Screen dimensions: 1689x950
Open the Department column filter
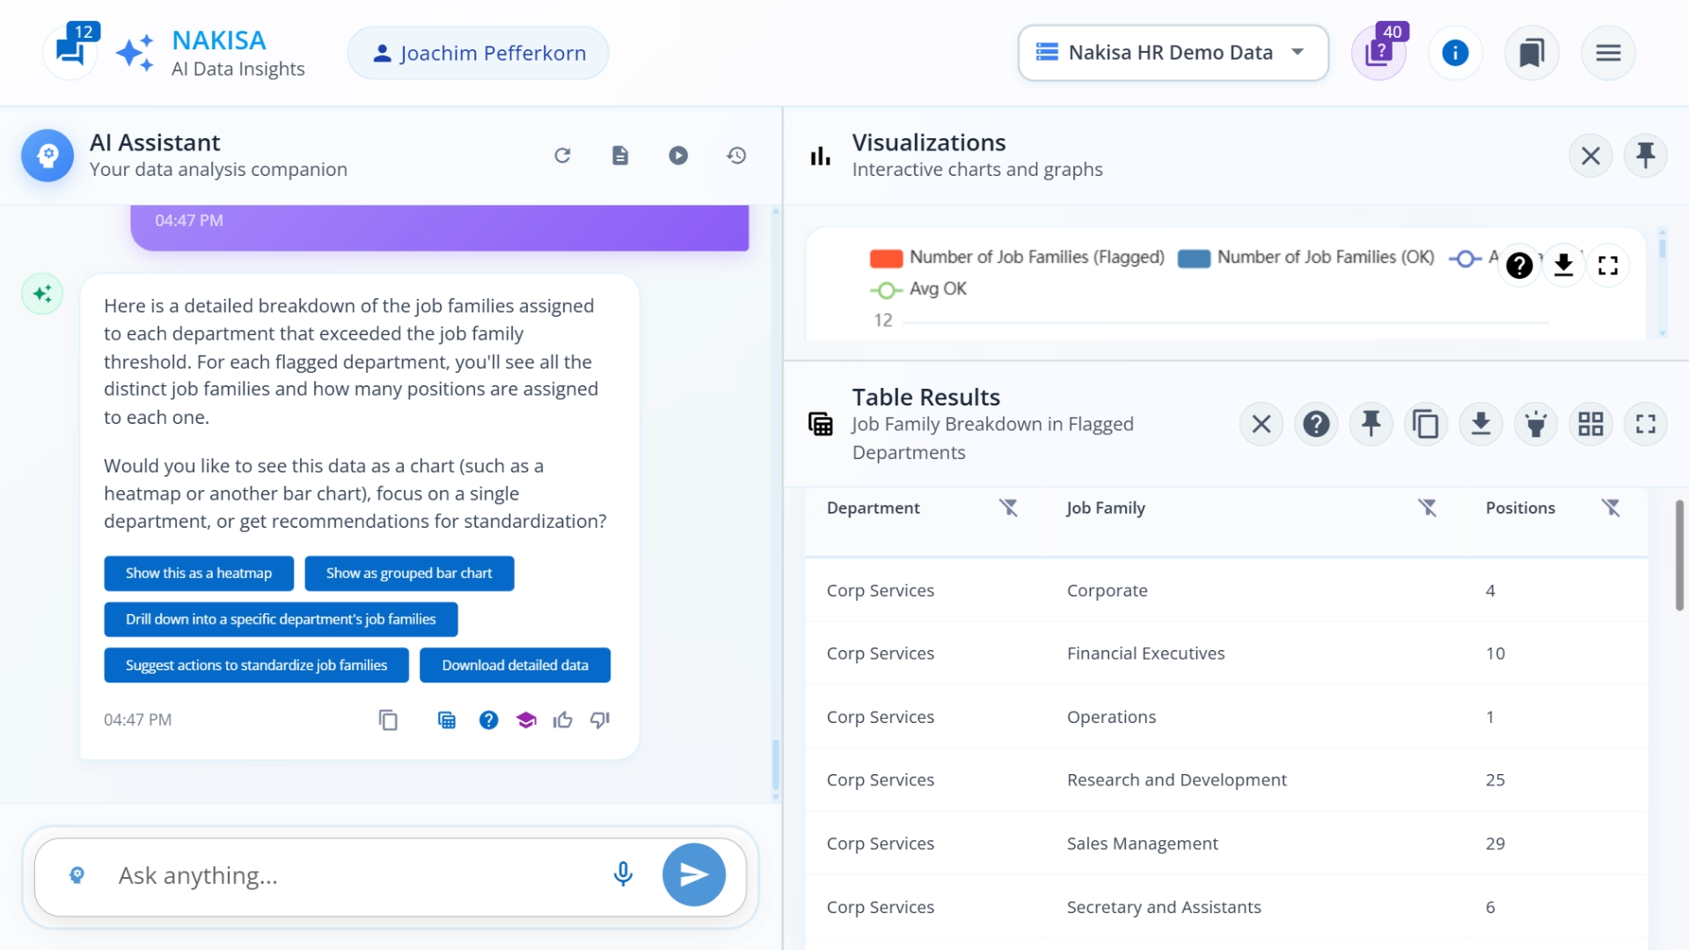[x=1008, y=508]
